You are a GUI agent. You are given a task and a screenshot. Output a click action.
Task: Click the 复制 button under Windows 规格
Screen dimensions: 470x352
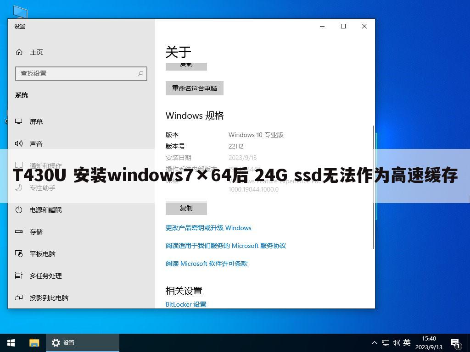[x=186, y=208]
